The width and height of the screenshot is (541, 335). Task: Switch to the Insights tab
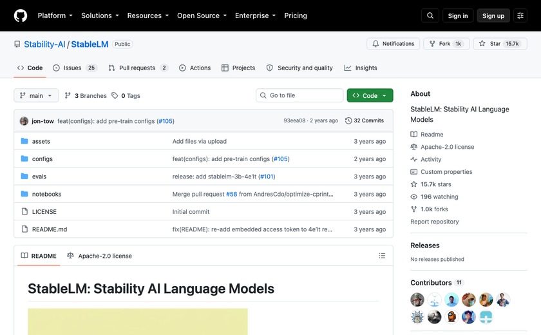[x=361, y=68]
